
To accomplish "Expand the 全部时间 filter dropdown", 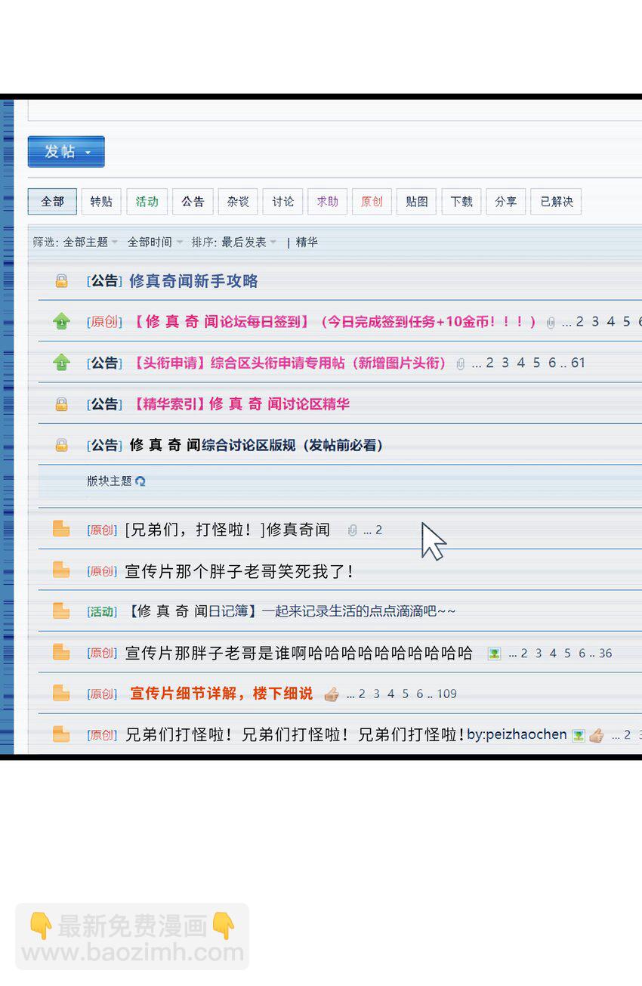I will (x=155, y=243).
